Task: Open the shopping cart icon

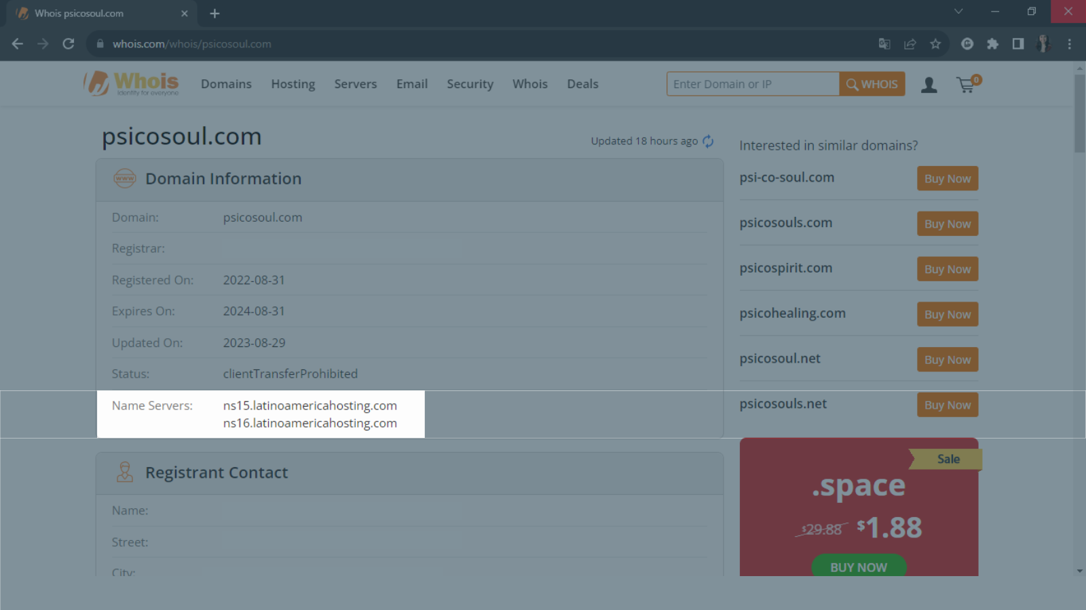Action: tap(968, 84)
